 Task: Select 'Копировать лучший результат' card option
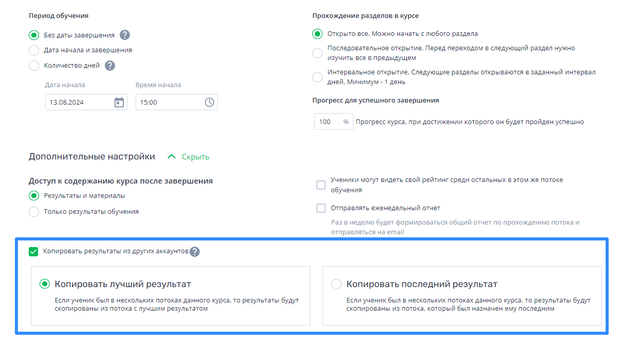point(171,296)
